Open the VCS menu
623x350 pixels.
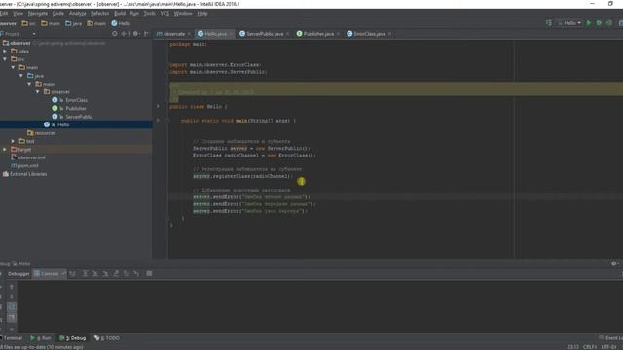point(165,13)
